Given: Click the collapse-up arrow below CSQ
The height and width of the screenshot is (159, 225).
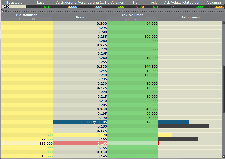Looking at the screenshot, I should [3, 11].
